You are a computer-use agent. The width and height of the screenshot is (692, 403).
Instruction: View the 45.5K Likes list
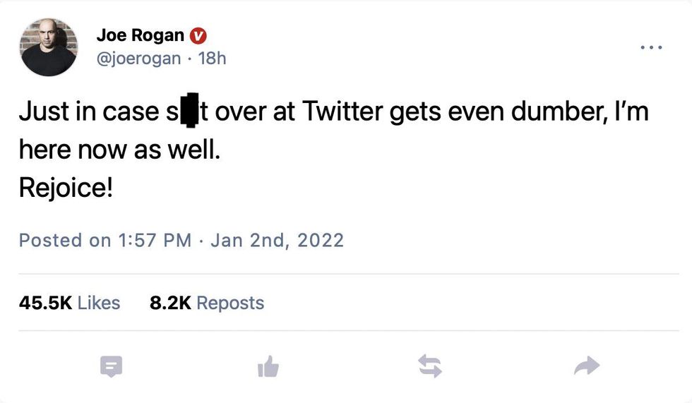(69, 303)
